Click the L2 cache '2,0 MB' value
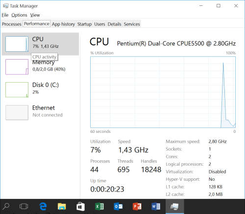Screen dimensions: 245x214 pyautogui.click(x=216, y=194)
